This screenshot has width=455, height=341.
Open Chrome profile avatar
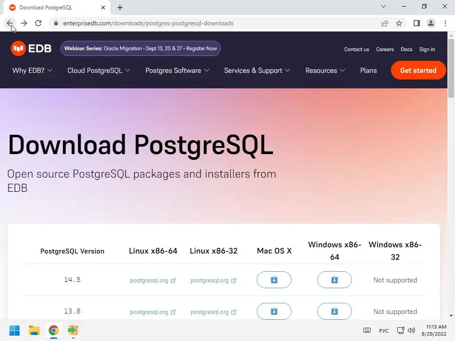[431, 23]
